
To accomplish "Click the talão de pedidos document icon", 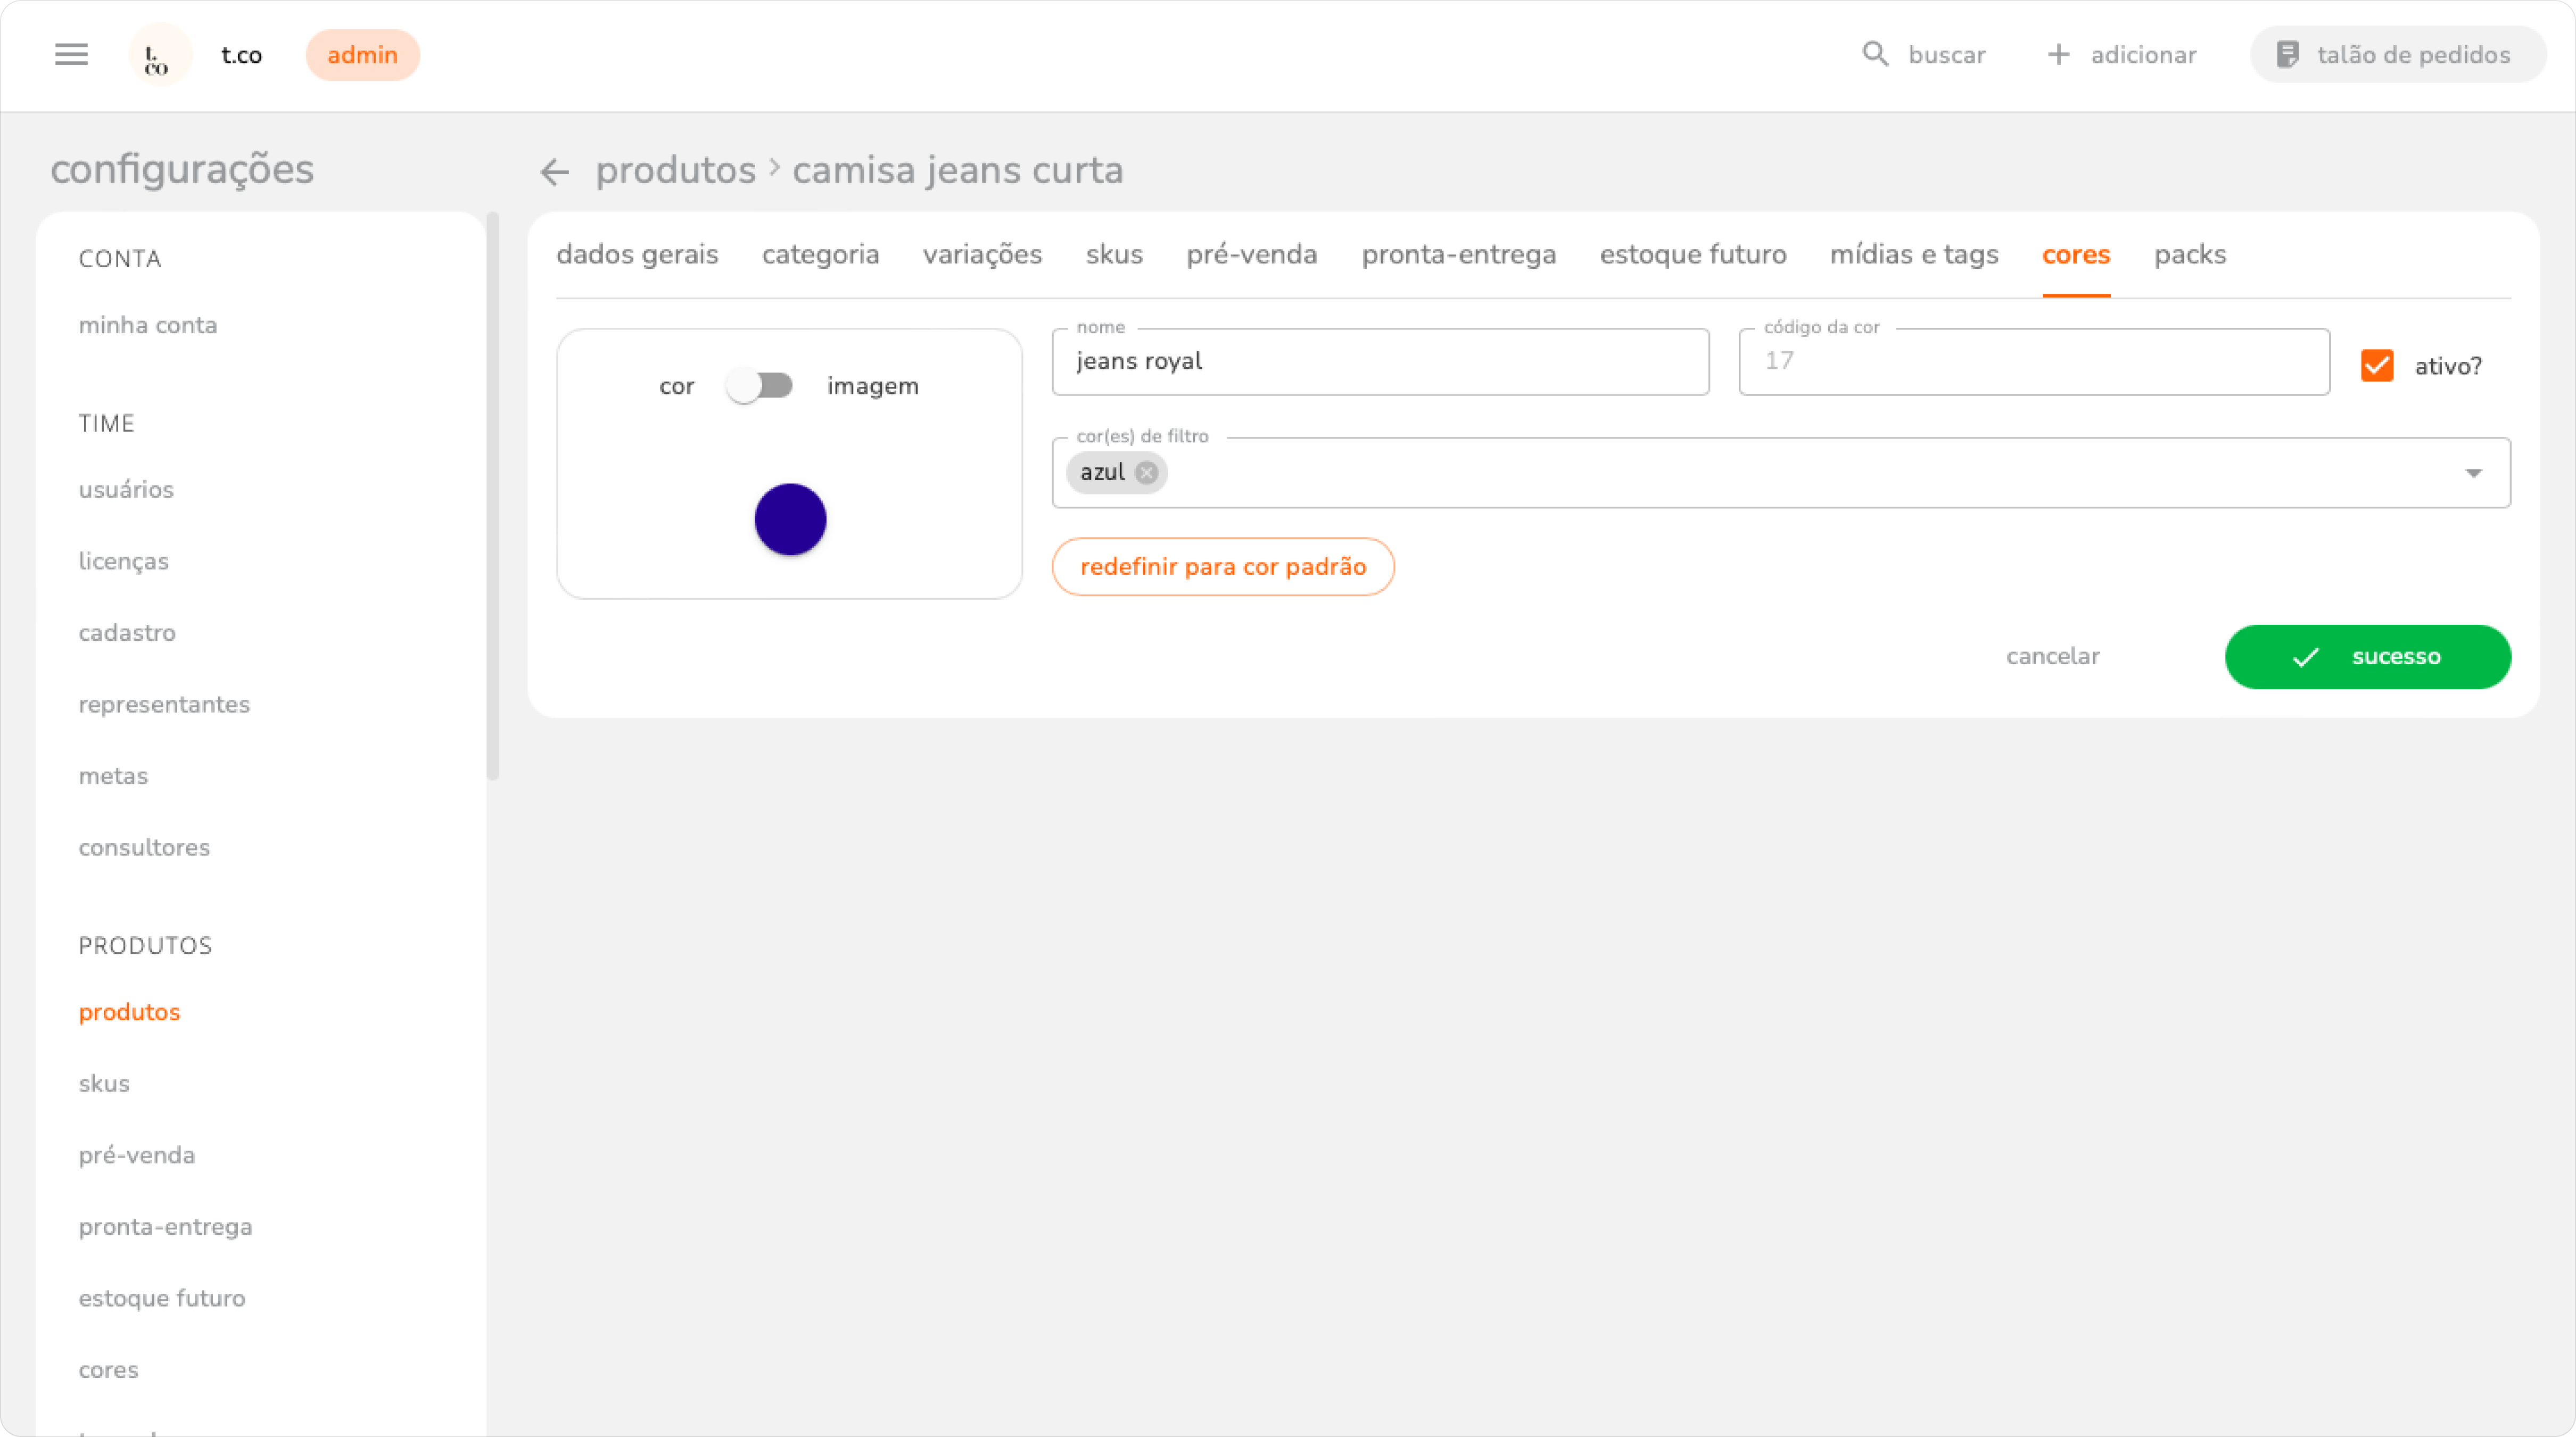I will pyautogui.click(x=2287, y=54).
